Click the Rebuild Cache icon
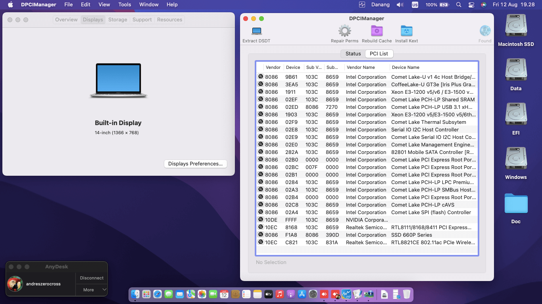The image size is (542, 304). pos(377,31)
